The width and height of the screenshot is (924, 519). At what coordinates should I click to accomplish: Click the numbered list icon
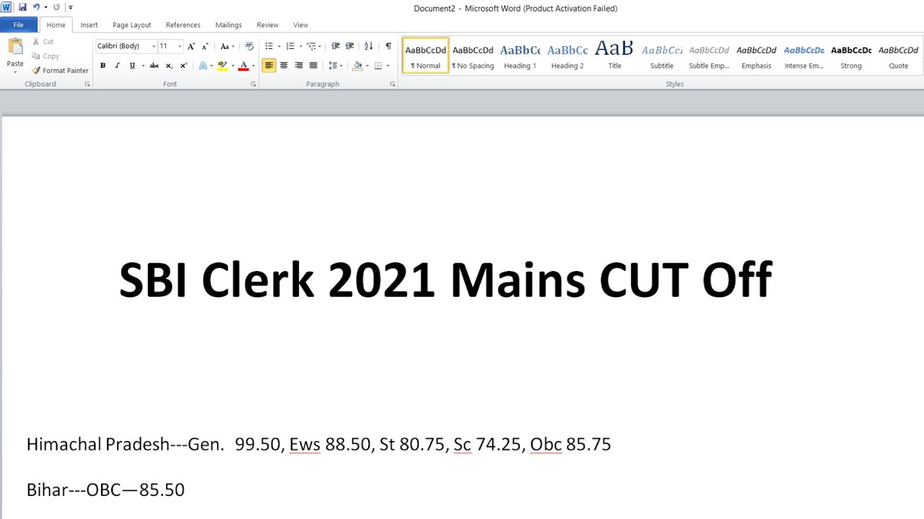pyautogui.click(x=290, y=46)
